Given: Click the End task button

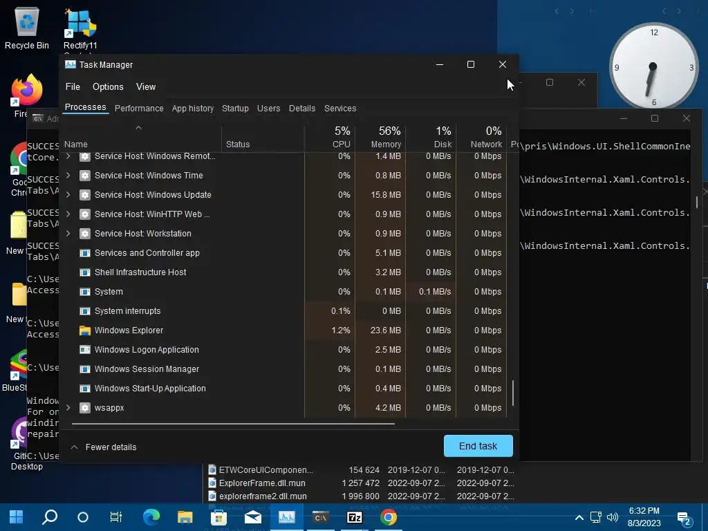Looking at the screenshot, I should tap(478, 446).
